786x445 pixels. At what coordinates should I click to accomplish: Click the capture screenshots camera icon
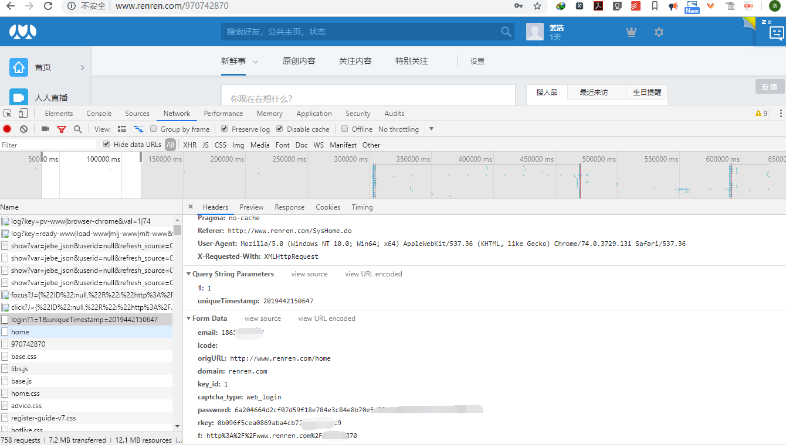[45, 129]
